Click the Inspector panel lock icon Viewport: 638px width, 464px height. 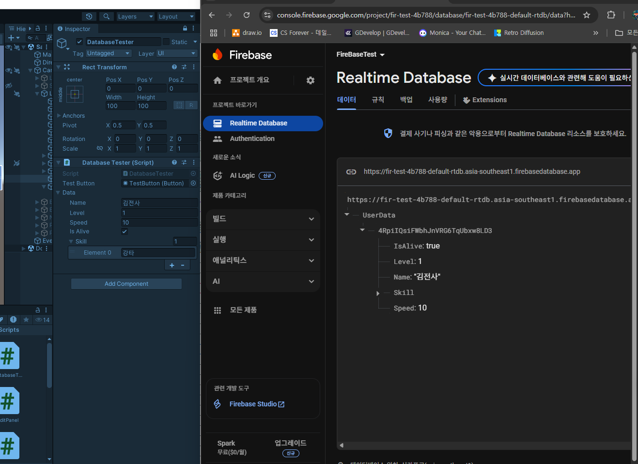click(x=185, y=29)
